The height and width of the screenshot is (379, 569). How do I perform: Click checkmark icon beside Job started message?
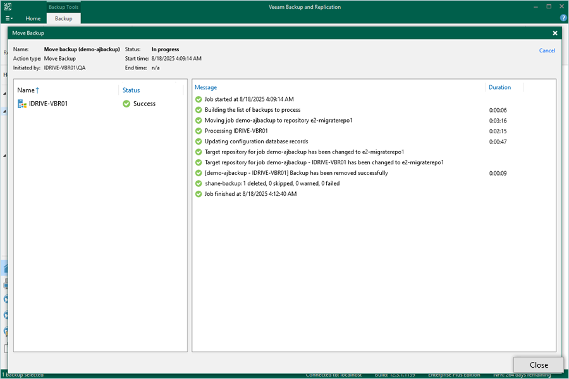pos(199,99)
